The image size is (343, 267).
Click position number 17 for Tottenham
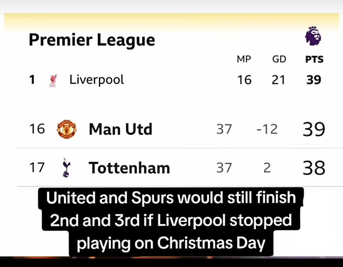pyautogui.click(x=37, y=168)
